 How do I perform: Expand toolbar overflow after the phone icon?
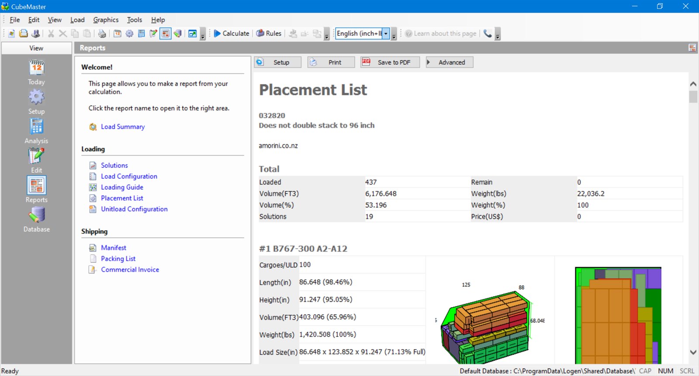(498, 34)
